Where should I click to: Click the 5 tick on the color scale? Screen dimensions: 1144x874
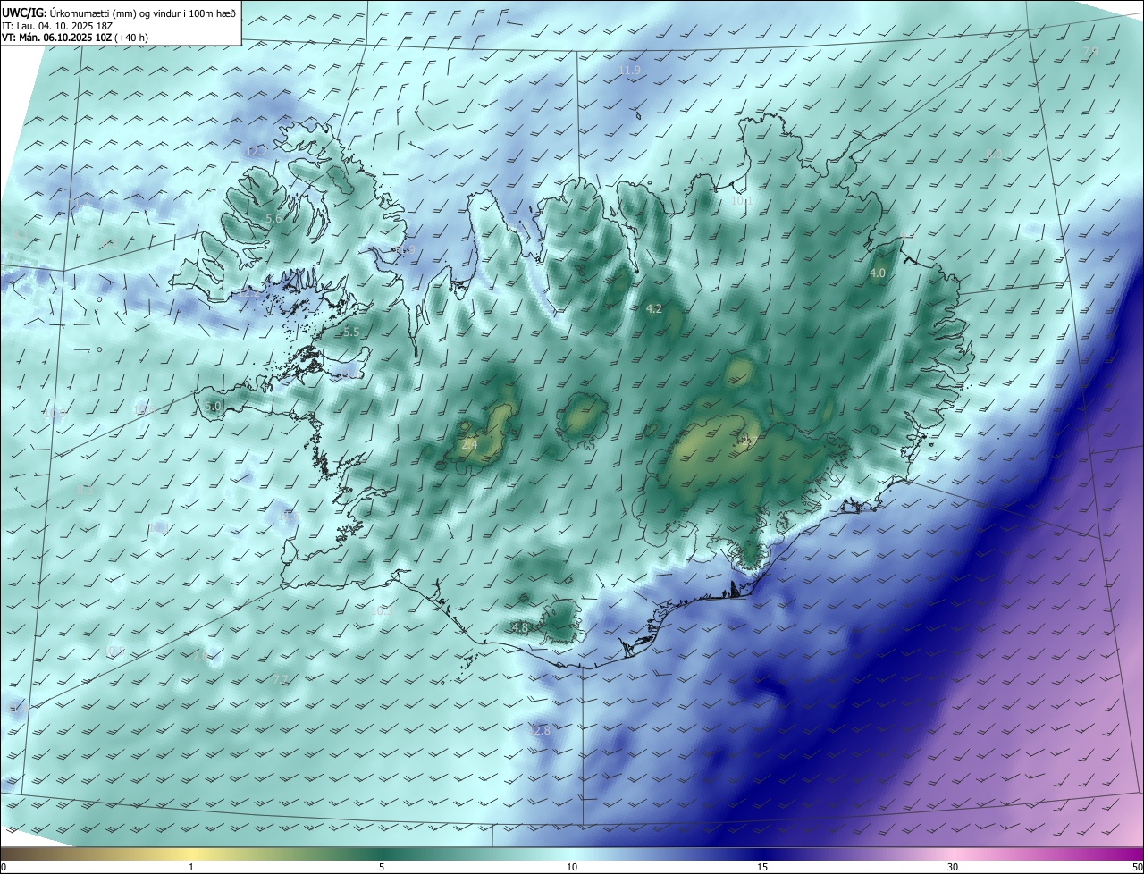(382, 867)
